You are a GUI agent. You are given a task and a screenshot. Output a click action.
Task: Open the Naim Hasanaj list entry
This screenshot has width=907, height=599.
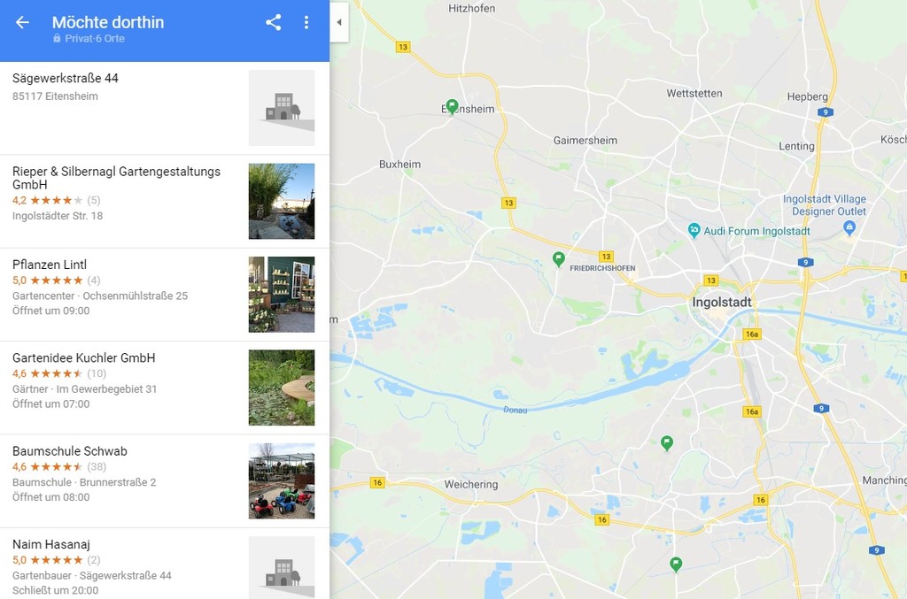pos(165,564)
